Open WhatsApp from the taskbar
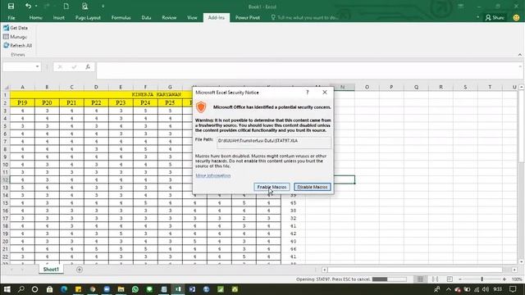Viewport: 525px width, 295px height. pos(135,289)
